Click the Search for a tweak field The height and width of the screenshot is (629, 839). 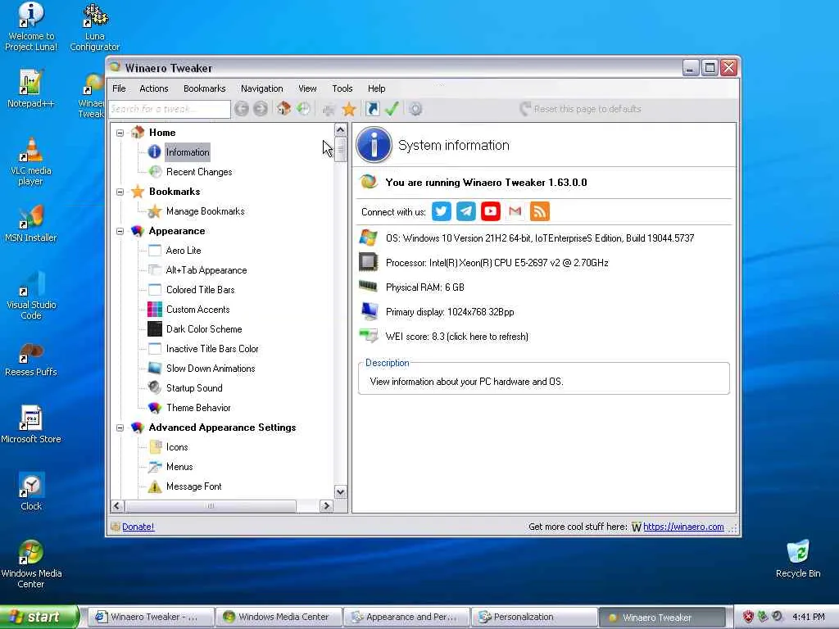[x=169, y=109]
